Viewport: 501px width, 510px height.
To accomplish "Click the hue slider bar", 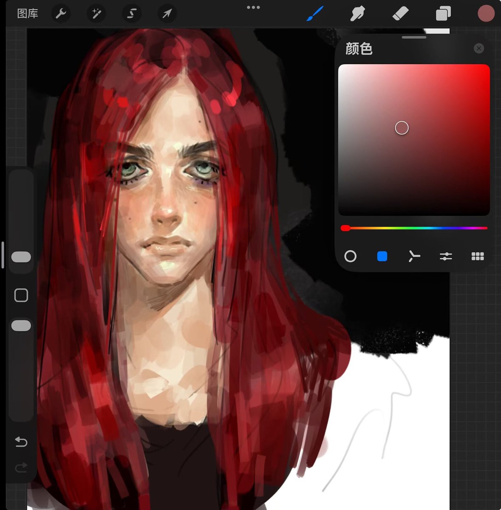I will (414, 228).
